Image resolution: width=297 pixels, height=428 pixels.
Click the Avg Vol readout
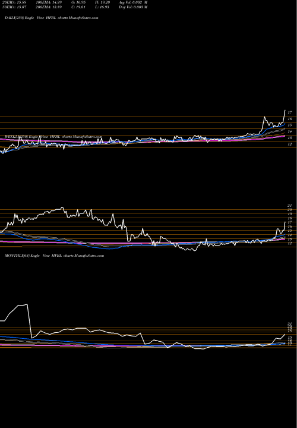[x=133, y=2]
